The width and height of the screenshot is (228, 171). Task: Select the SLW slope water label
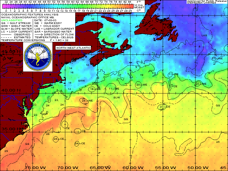(x=117, y=97)
